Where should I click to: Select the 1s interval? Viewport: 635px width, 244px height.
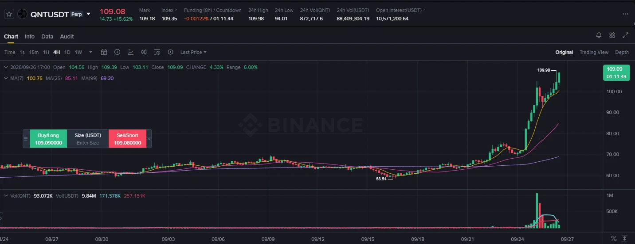(x=22, y=52)
